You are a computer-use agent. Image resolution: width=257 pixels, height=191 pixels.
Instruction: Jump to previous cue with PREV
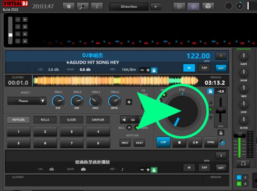click(x=125, y=143)
